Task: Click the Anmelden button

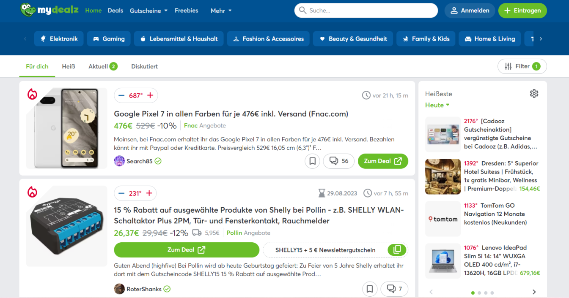Action: tap(470, 11)
